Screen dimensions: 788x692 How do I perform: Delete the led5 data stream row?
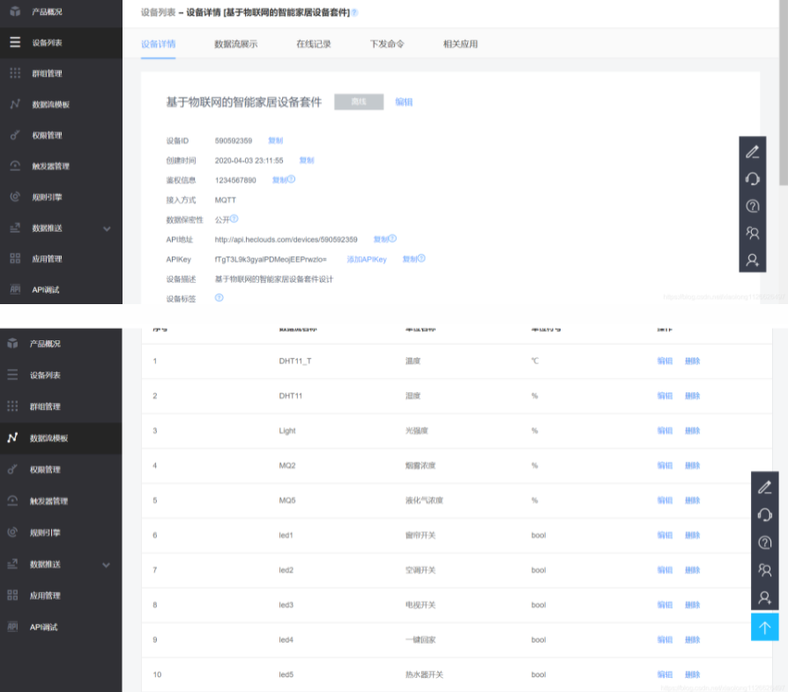[x=692, y=674]
